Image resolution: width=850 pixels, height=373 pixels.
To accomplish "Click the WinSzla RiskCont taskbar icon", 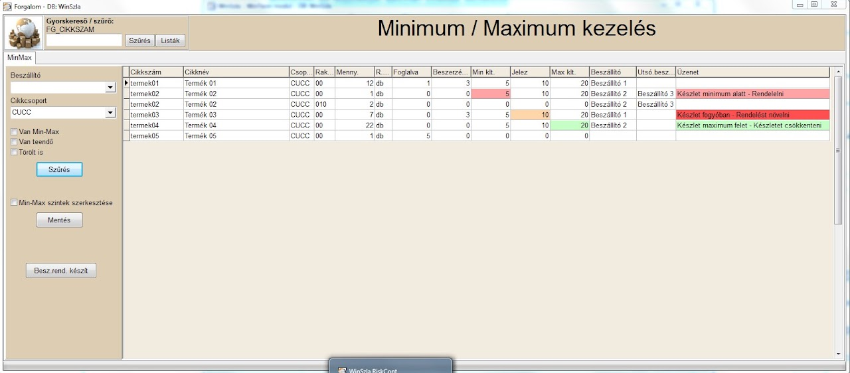I will pos(343,370).
